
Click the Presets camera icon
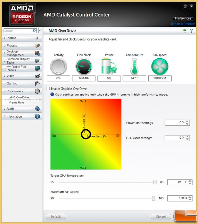pos(37,46)
